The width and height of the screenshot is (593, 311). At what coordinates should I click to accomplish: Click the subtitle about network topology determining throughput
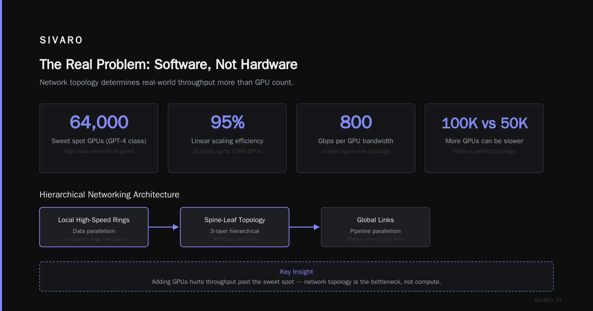167,82
